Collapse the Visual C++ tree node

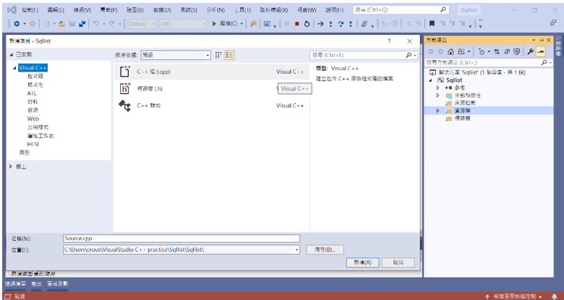(x=14, y=68)
